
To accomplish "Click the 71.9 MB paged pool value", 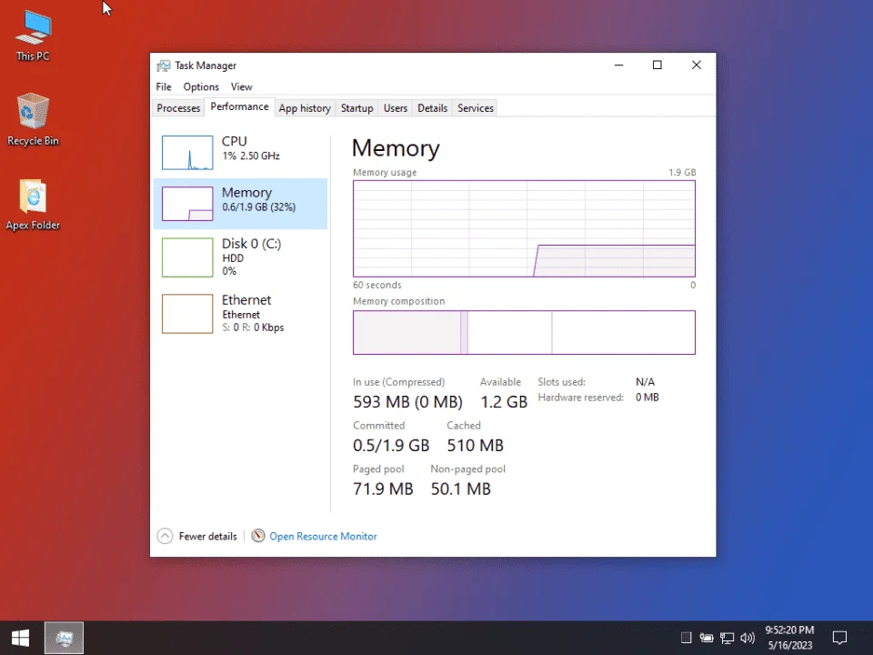I will coord(383,489).
